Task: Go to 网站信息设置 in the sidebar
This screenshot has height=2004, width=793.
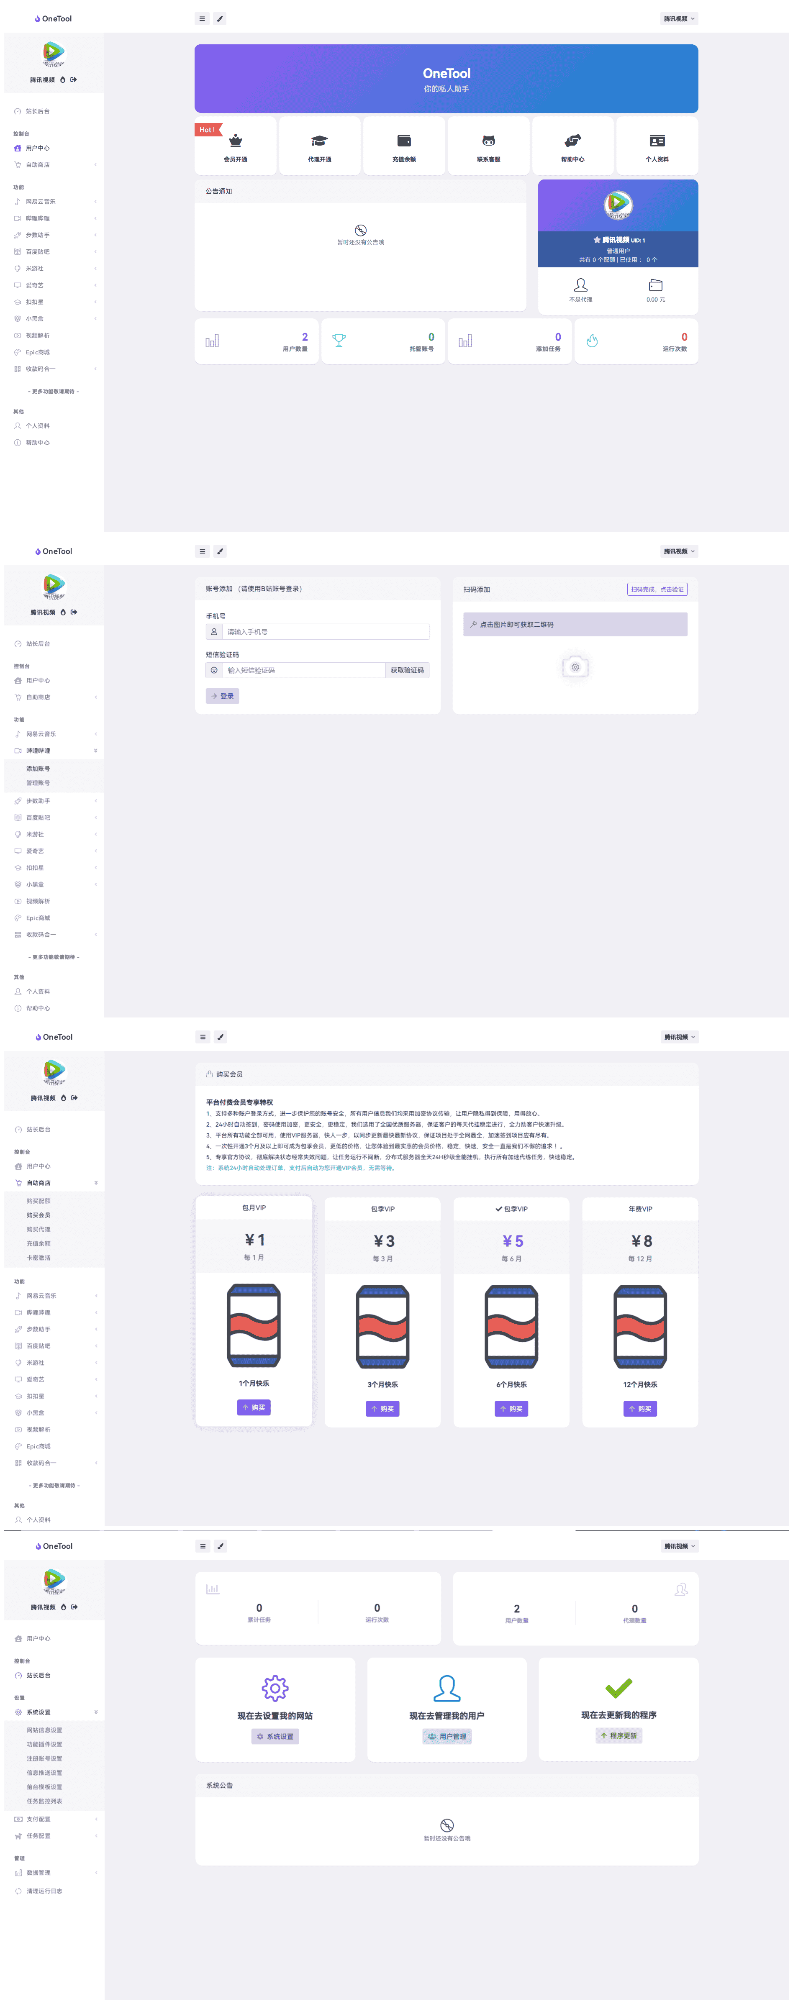Action: pos(44,1730)
